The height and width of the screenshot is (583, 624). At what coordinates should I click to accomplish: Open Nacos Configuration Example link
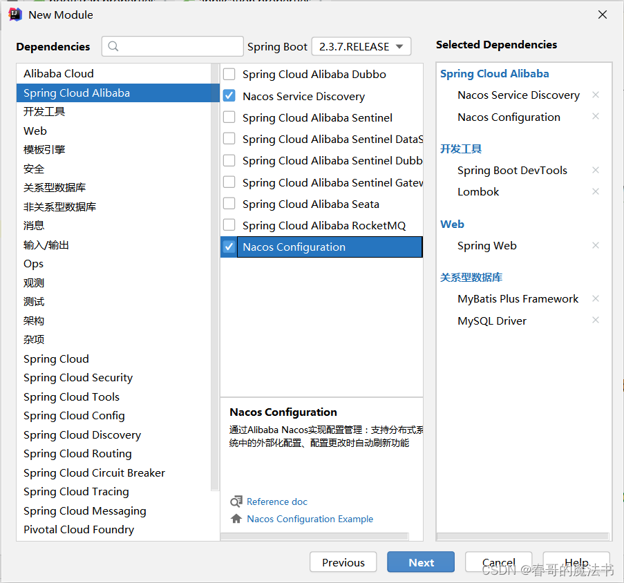click(x=310, y=519)
